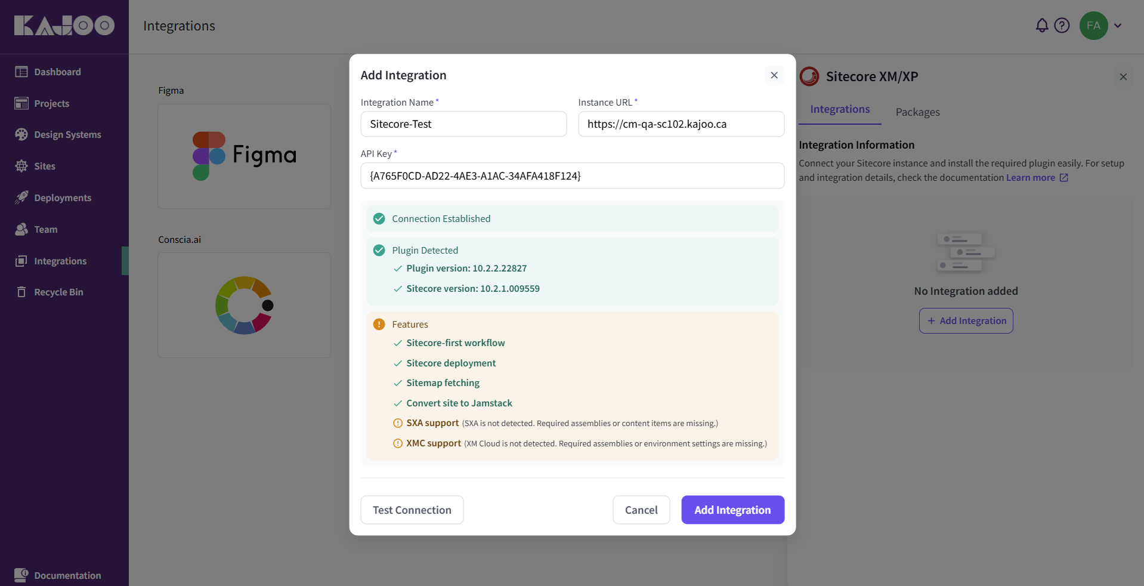This screenshot has width=1144, height=586.
Task: Click the API Key input field
Action: (x=573, y=175)
